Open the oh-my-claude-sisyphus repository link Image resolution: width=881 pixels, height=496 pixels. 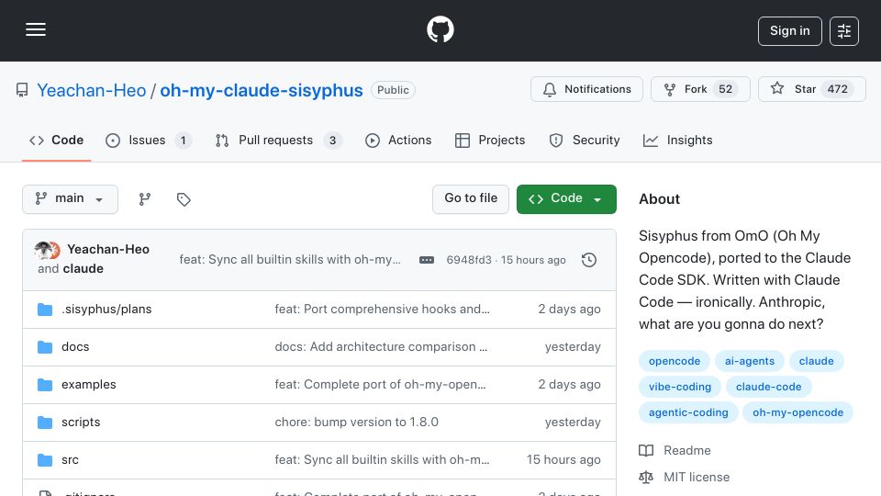[x=262, y=90]
